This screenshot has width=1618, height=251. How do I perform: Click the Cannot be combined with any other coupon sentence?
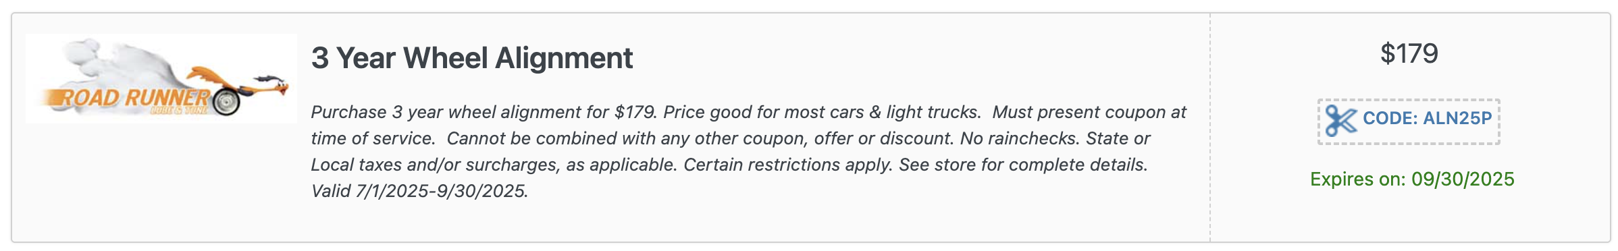click(x=700, y=138)
